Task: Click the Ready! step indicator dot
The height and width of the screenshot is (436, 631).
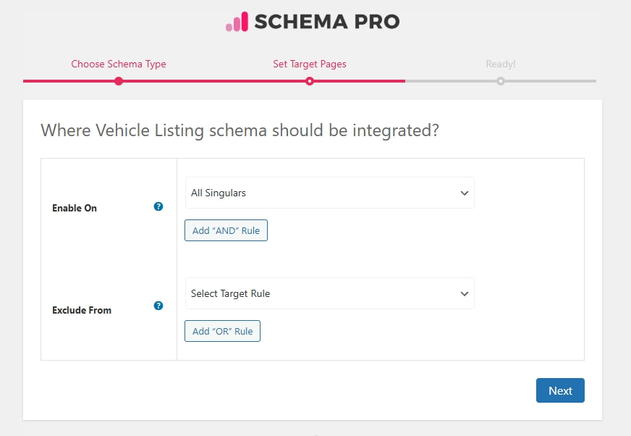Action: pos(501,82)
